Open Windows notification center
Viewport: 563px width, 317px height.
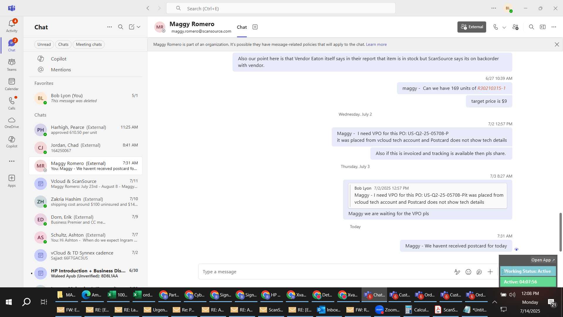click(552, 302)
